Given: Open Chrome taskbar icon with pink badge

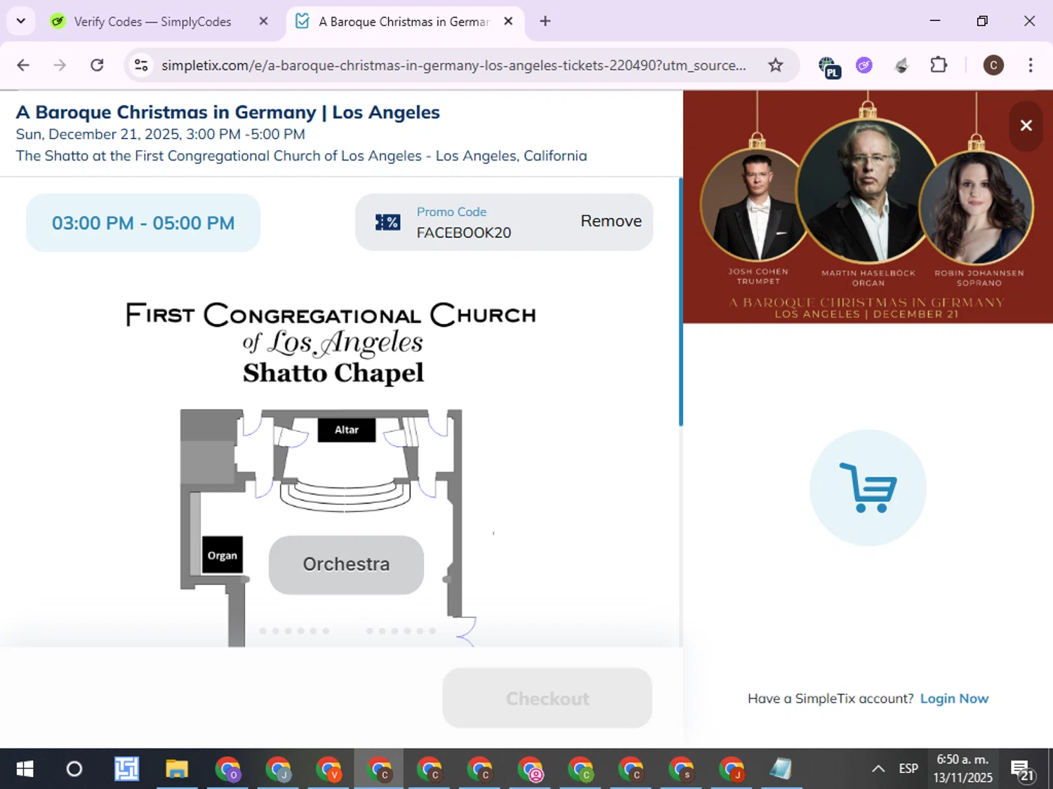Looking at the screenshot, I should pyautogui.click(x=531, y=769).
